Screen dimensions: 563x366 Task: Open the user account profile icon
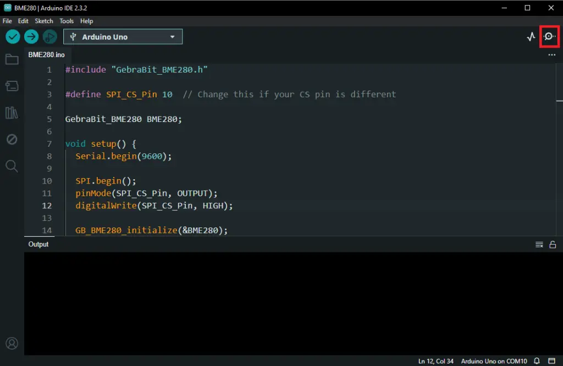[x=12, y=343]
